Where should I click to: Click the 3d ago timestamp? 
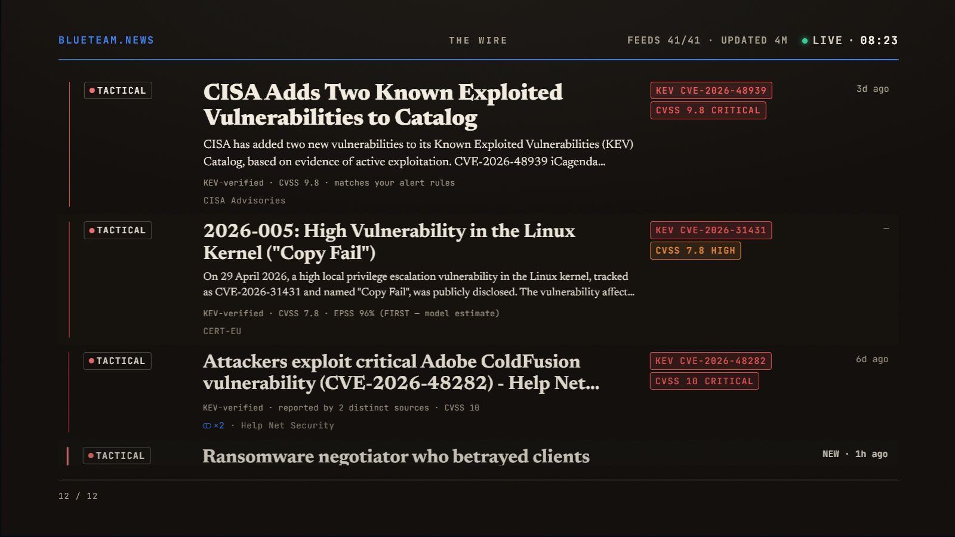[x=873, y=89]
